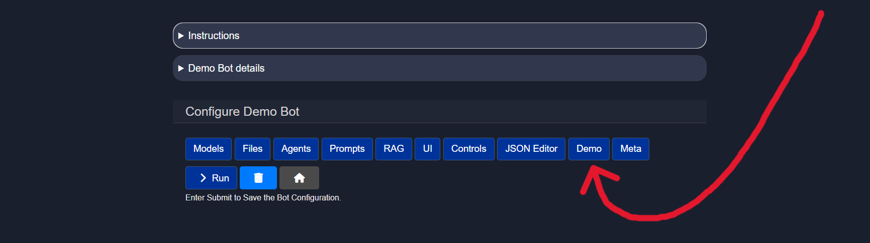
Task: Select the UI tab
Action: click(427, 149)
